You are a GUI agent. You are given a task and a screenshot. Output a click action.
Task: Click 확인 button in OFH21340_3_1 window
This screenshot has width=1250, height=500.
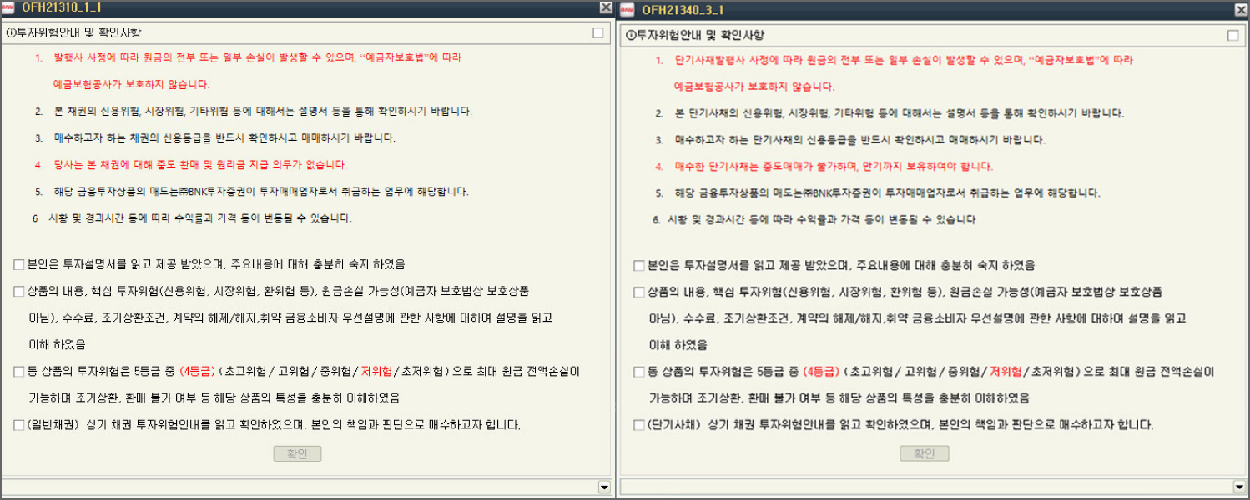coord(924,454)
